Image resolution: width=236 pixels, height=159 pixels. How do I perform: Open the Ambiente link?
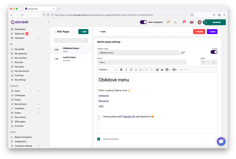point(104,96)
